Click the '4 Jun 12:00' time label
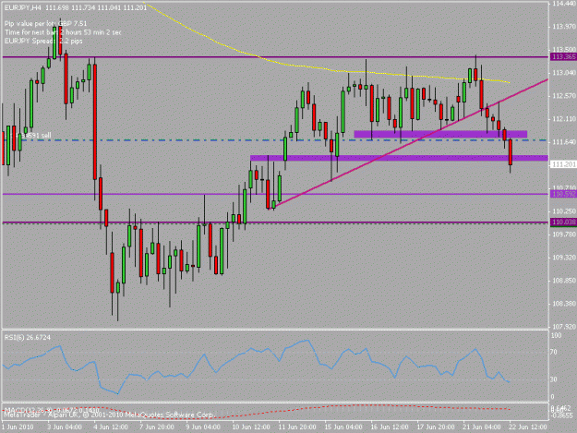The height and width of the screenshot is (433, 577). (x=111, y=427)
